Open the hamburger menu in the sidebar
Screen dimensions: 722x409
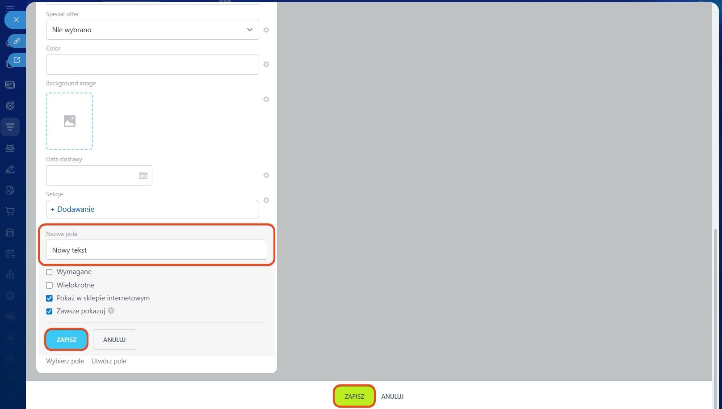10,8
